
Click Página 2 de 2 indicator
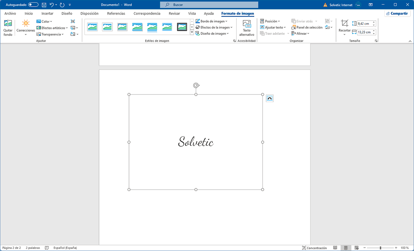click(x=12, y=248)
